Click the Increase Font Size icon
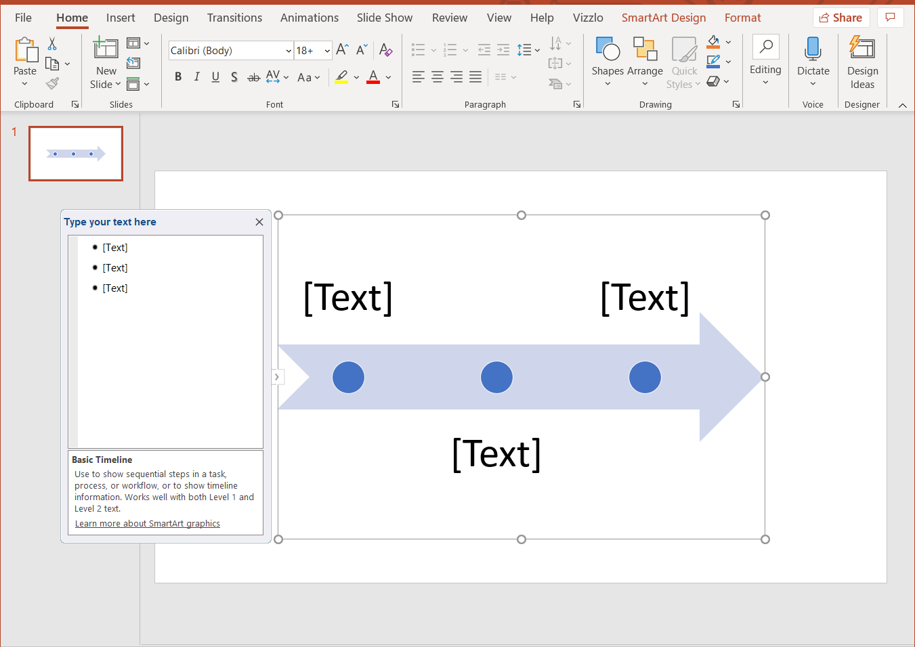Screen dimensions: 915x647 [342, 50]
